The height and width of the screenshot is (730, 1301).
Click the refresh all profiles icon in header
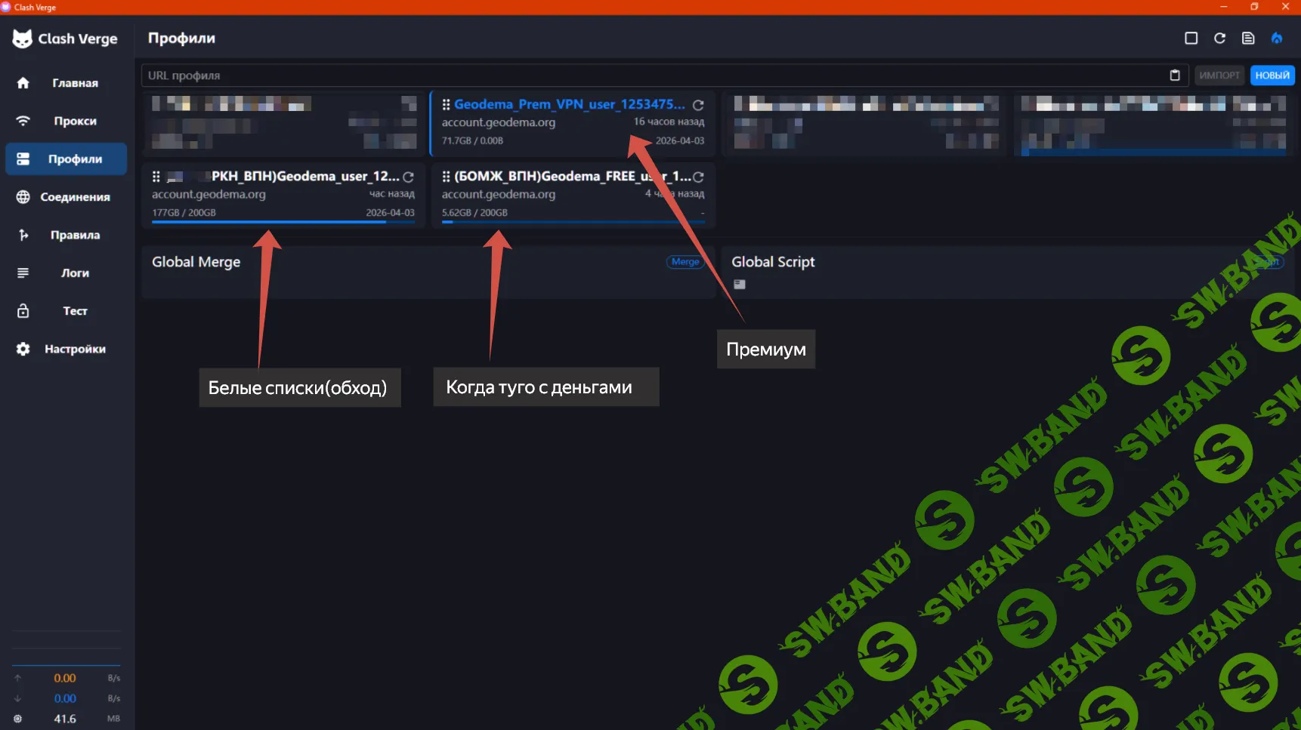(x=1219, y=39)
